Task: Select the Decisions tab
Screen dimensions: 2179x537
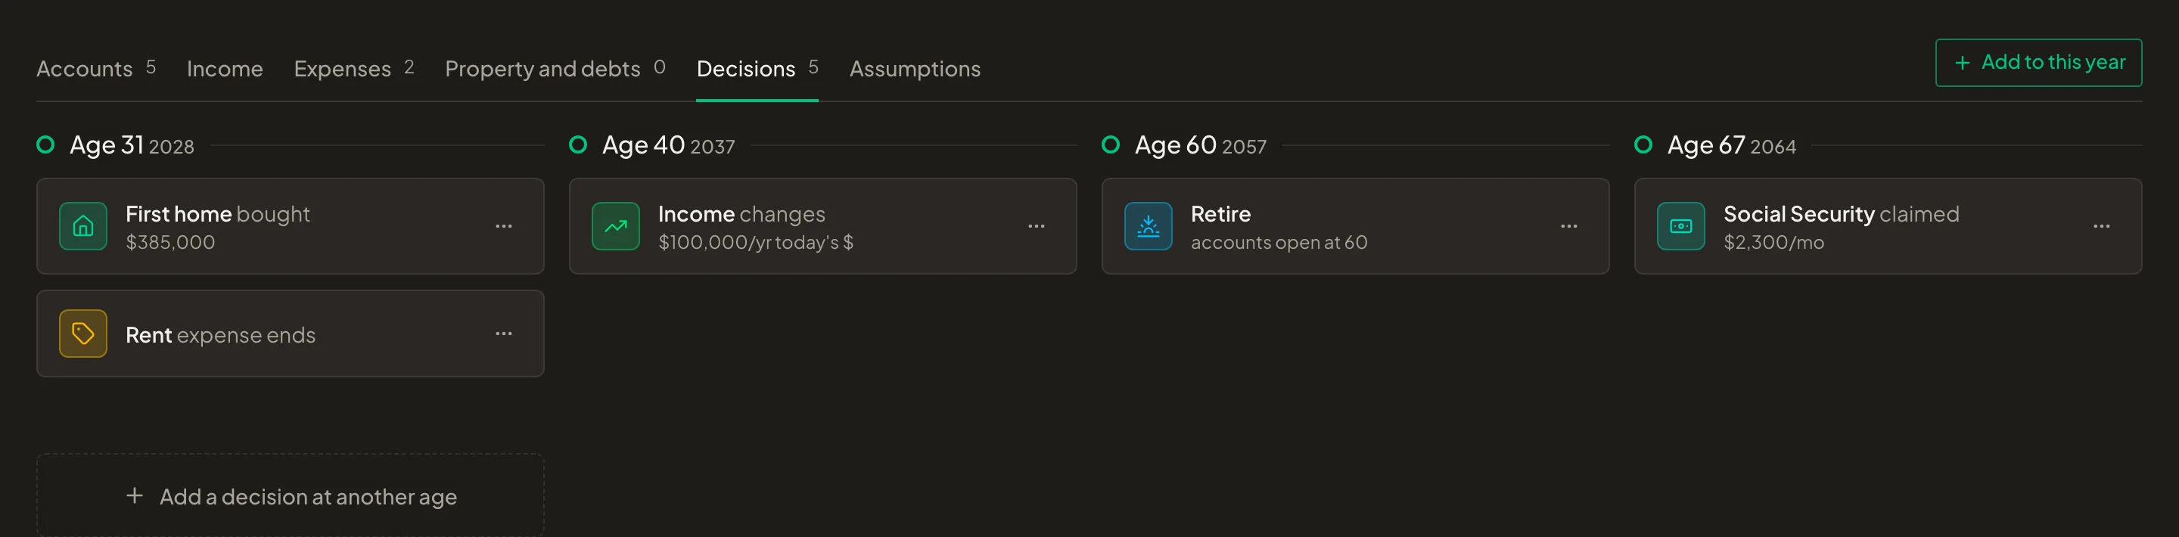Action: pos(757,69)
